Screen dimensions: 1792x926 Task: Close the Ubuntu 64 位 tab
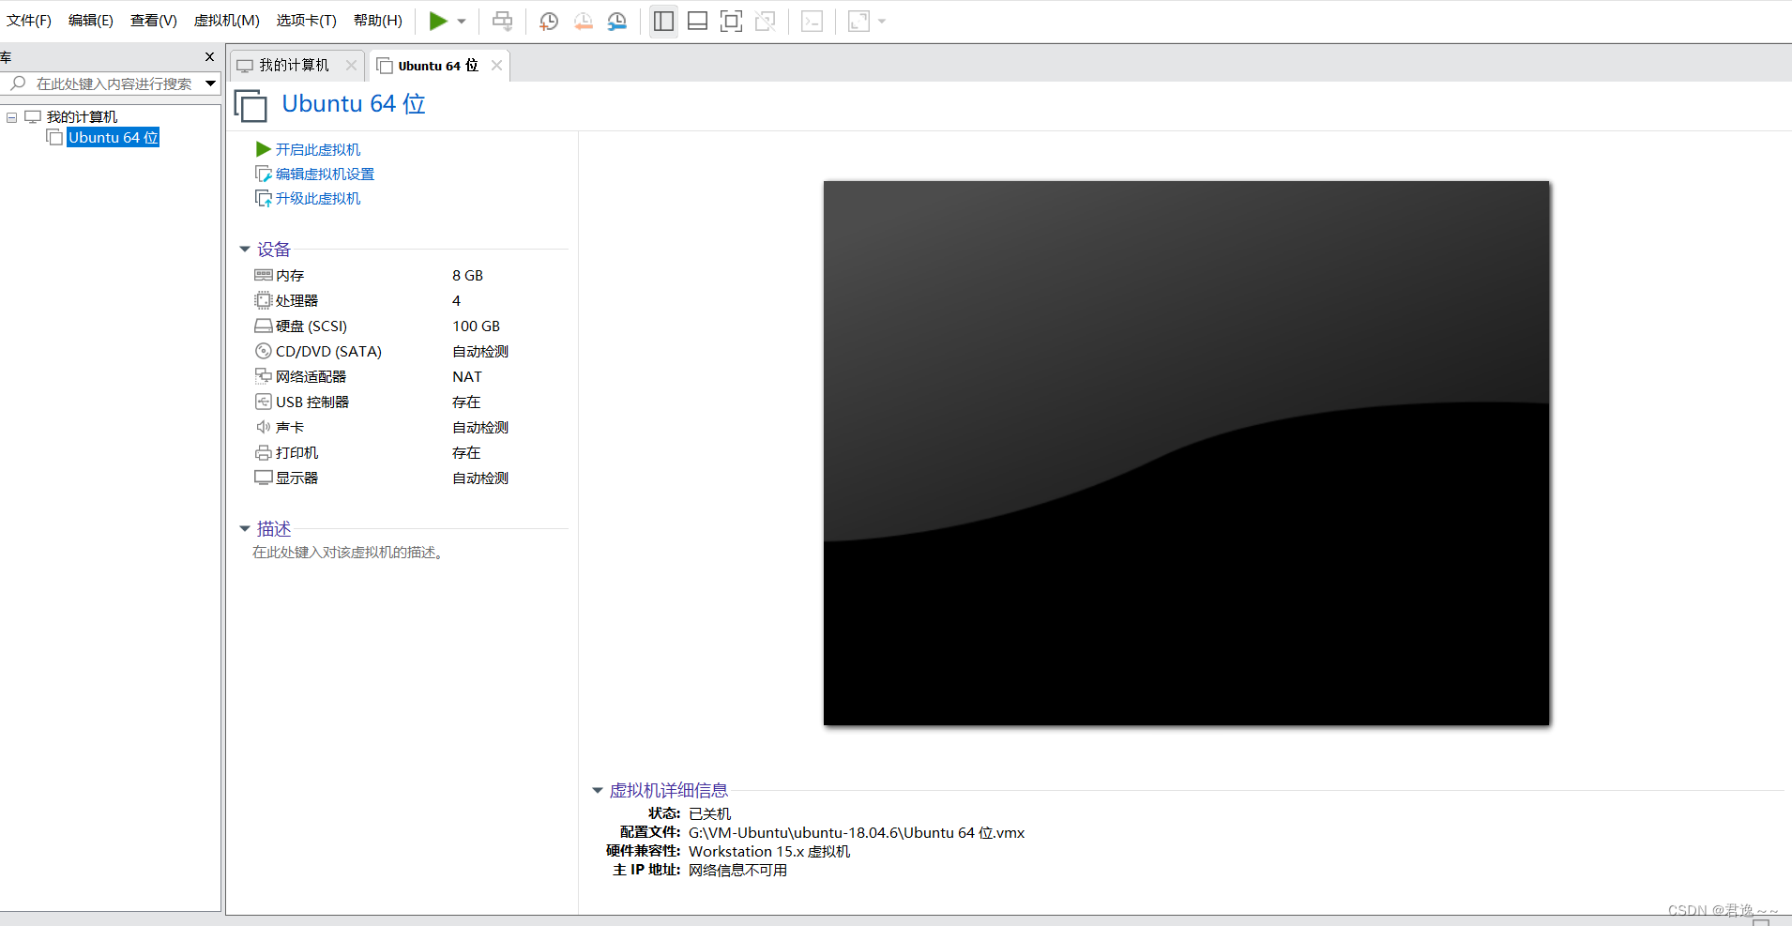point(496,66)
